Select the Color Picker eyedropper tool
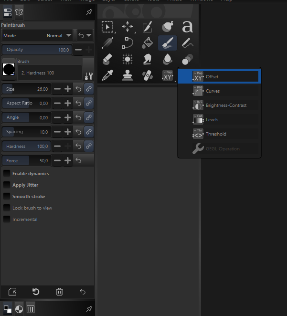 (x=107, y=75)
